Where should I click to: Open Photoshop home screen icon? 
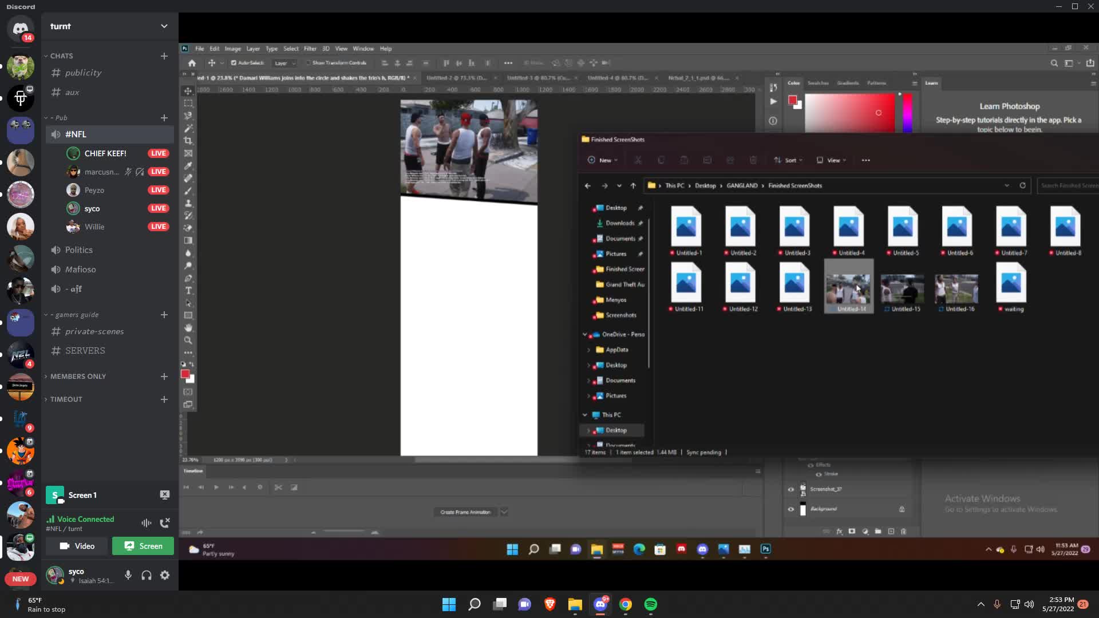point(192,63)
